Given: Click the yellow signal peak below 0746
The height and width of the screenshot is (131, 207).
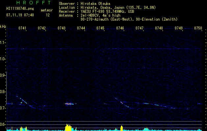Looking at the screenshot, I should pos(121,128).
